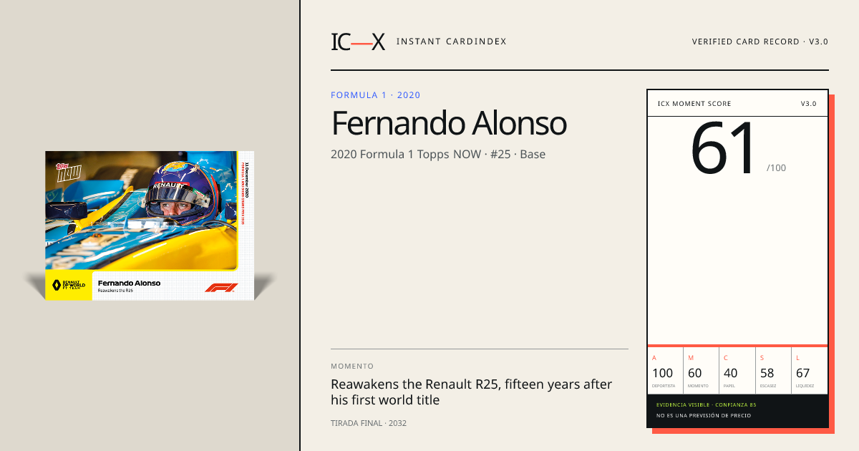The width and height of the screenshot is (859, 451).
Task: Click the Reawakens the Renault R25 description
Action: tap(471, 392)
